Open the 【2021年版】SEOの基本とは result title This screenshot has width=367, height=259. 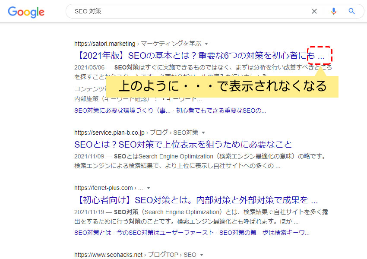coord(200,55)
